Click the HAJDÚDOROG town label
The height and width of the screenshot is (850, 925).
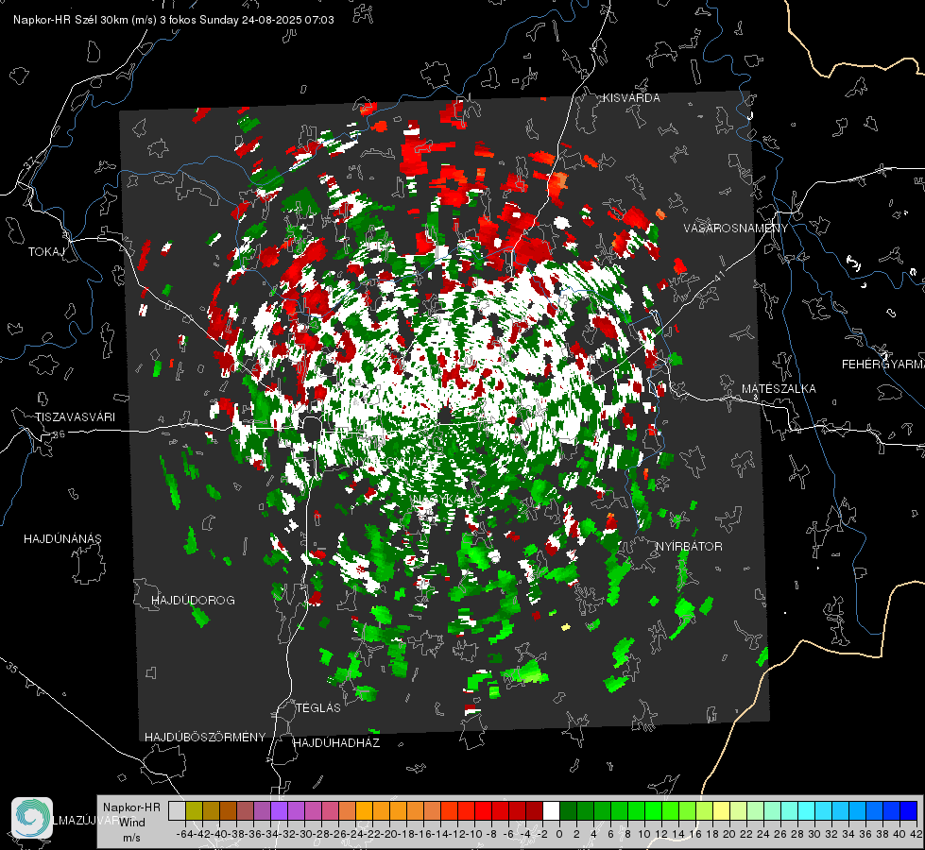point(193,601)
